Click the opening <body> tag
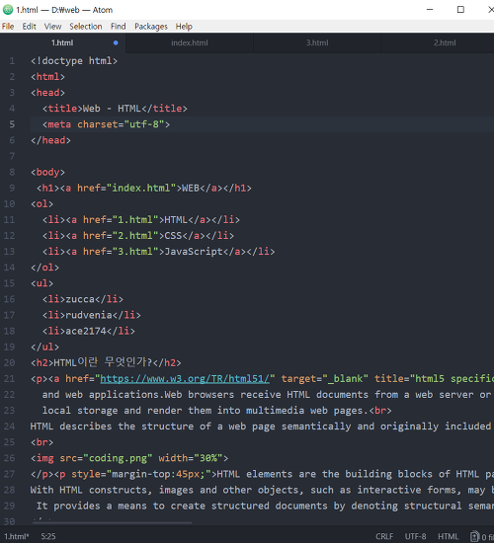This screenshot has width=494, height=543. pyautogui.click(x=47, y=172)
